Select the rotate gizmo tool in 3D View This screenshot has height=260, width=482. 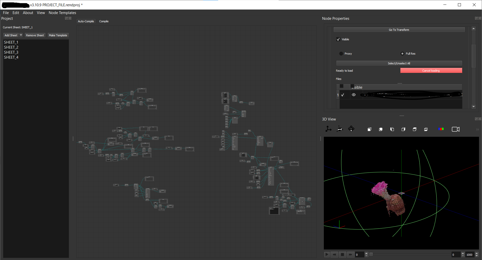pyautogui.click(x=351, y=129)
